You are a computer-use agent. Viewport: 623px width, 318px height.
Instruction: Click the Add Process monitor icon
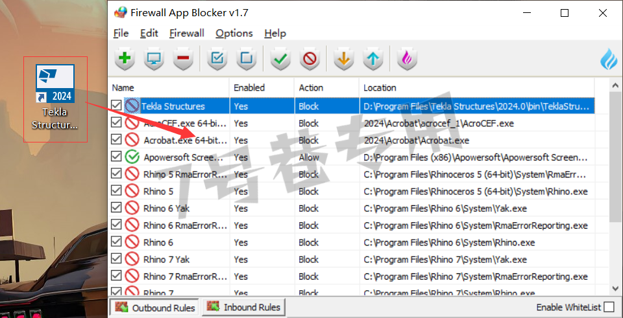[154, 59]
